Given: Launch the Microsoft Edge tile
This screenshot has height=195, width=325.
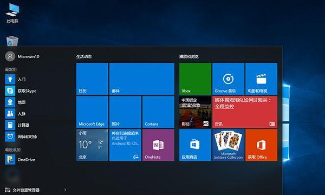Looking at the screenshot, I should [92, 112].
